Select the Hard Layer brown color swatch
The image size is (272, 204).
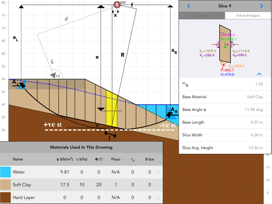pos(5,197)
